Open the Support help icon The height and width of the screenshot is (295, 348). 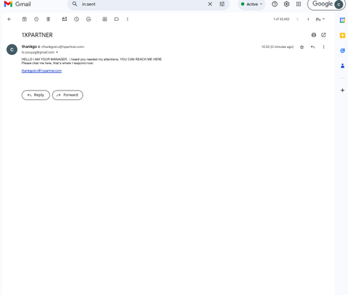point(275,4)
